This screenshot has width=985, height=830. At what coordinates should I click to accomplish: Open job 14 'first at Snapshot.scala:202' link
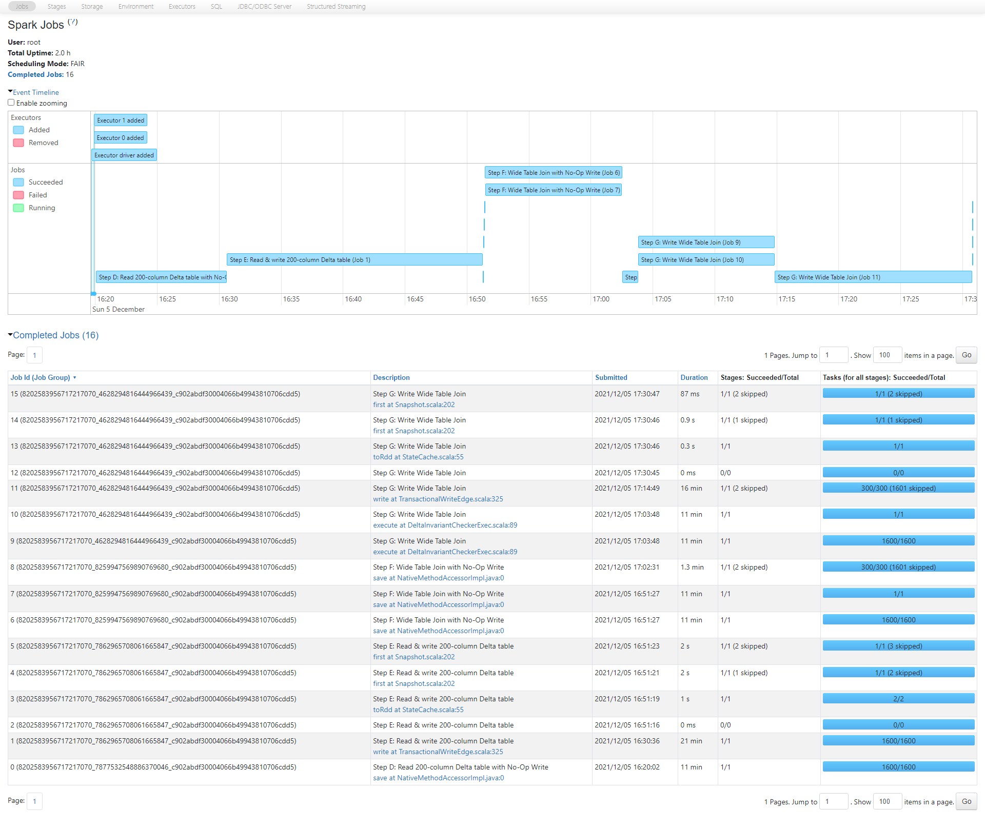(414, 431)
